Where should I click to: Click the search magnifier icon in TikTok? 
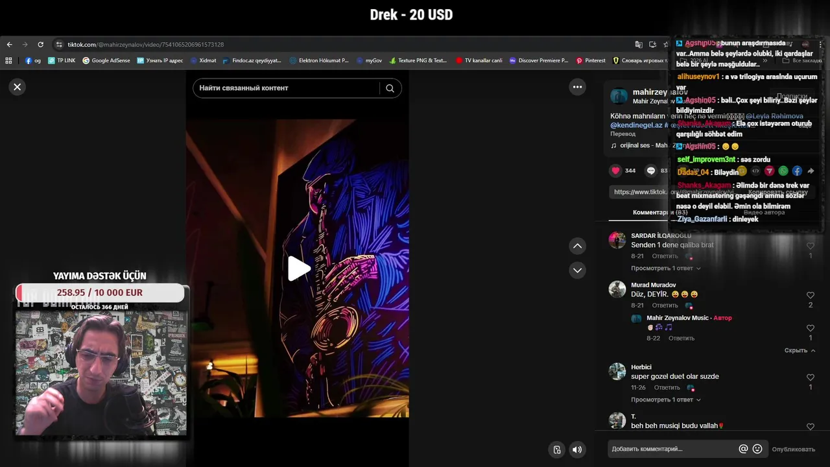390,88
